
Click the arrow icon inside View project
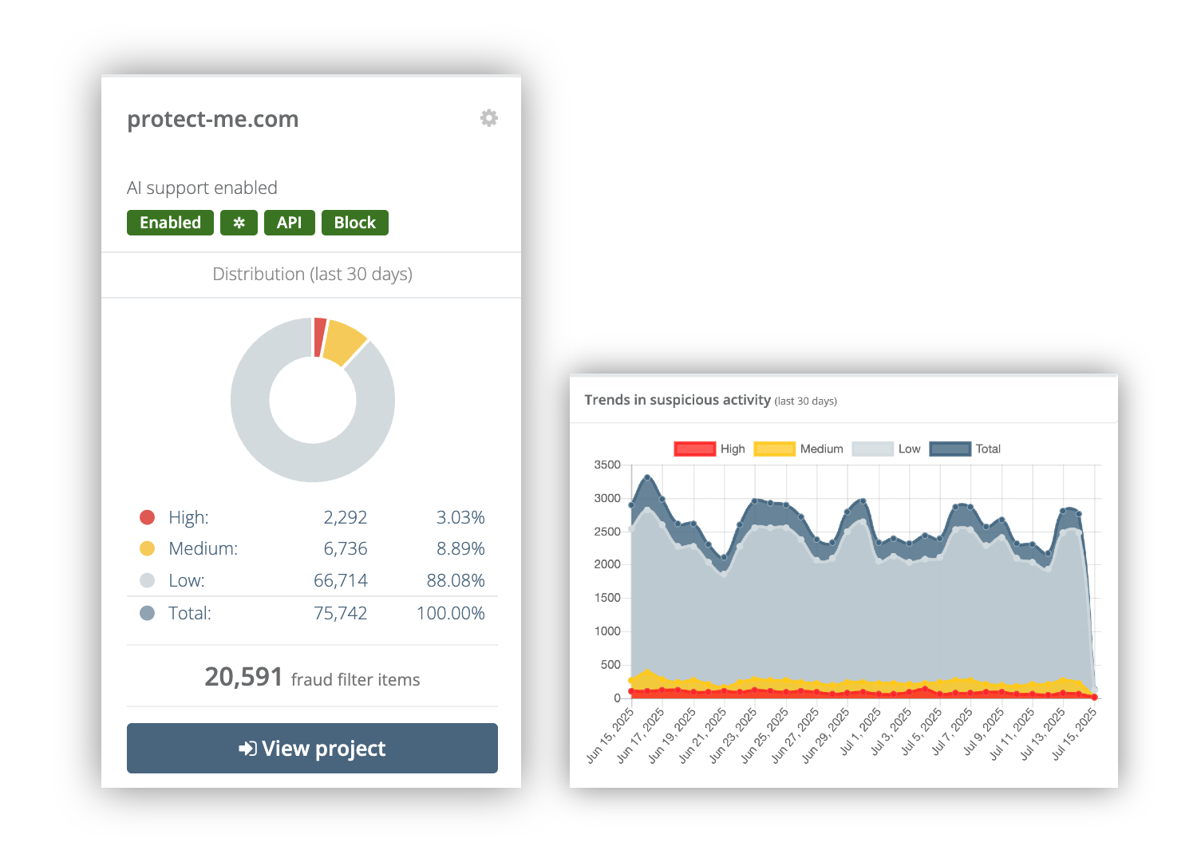pyautogui.click(x=247, y=748)
